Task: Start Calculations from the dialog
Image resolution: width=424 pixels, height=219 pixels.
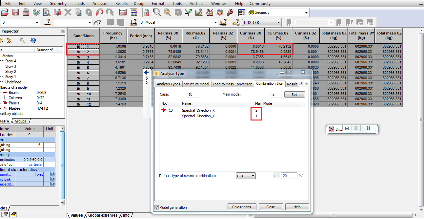Action: pos(242,207)
